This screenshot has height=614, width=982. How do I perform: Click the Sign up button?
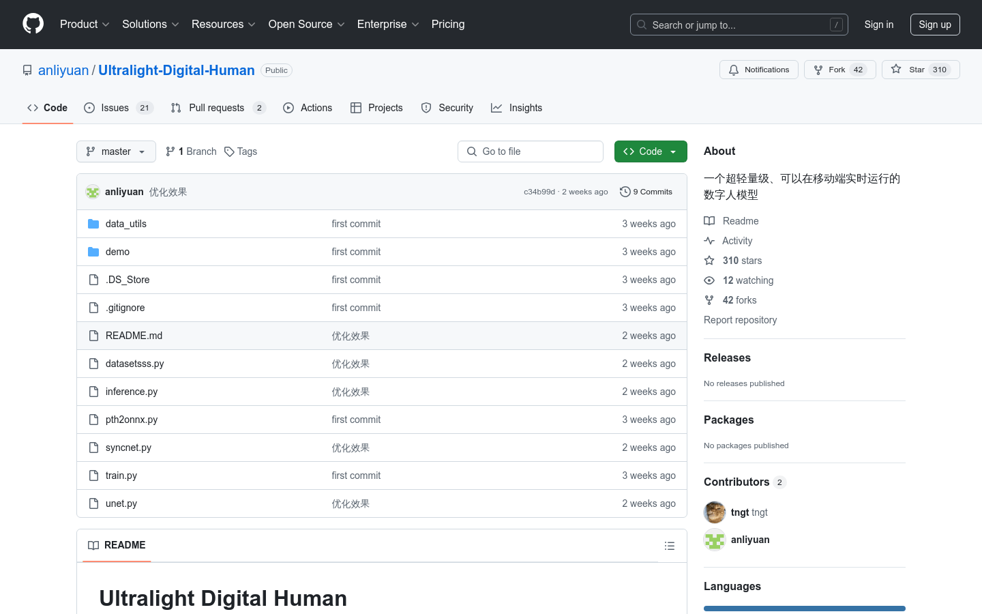tap(935, 25)
